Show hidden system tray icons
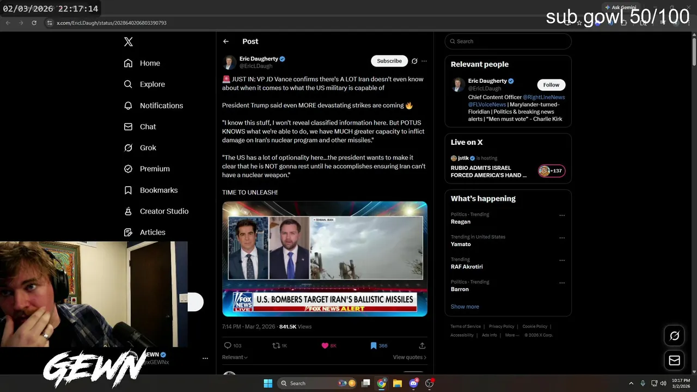The image size is (697, 392). (631, 383)
